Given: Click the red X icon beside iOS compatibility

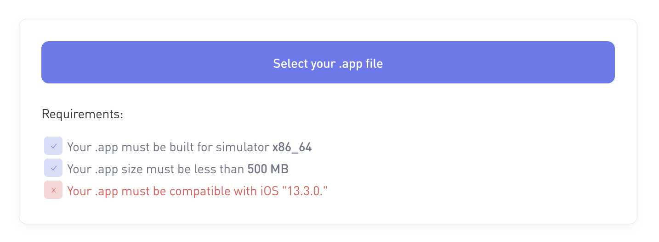Looking at the screenshot, I should click(53, 190).
